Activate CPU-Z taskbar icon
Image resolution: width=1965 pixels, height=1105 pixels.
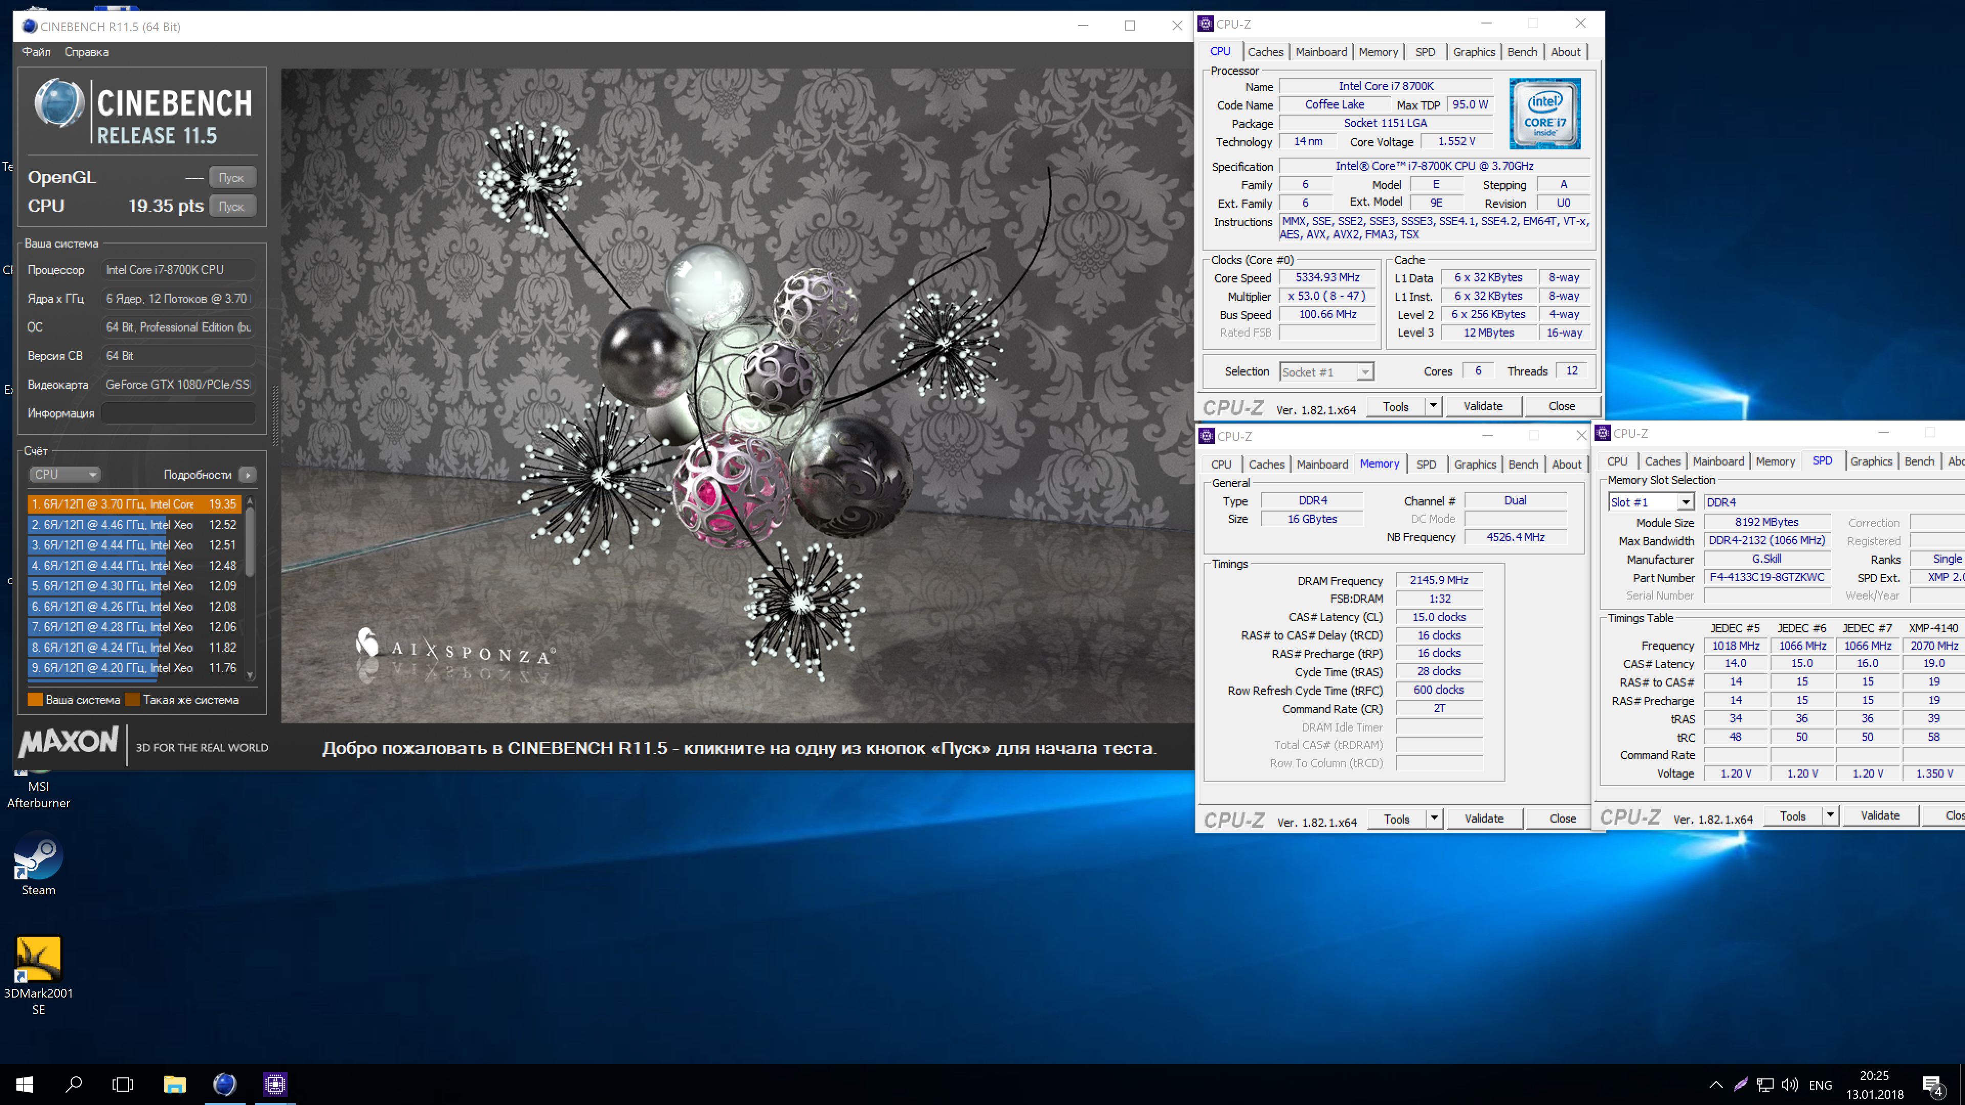[x=275, y=1084]
